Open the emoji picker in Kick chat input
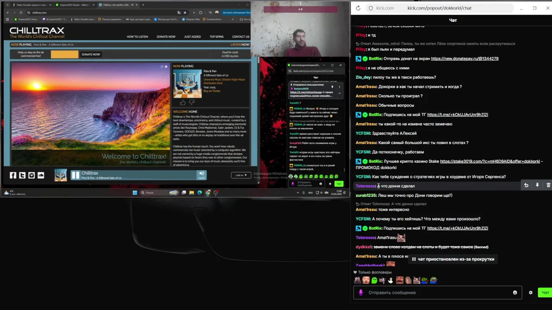Screen dimensions: 552x310 [515, 292]
